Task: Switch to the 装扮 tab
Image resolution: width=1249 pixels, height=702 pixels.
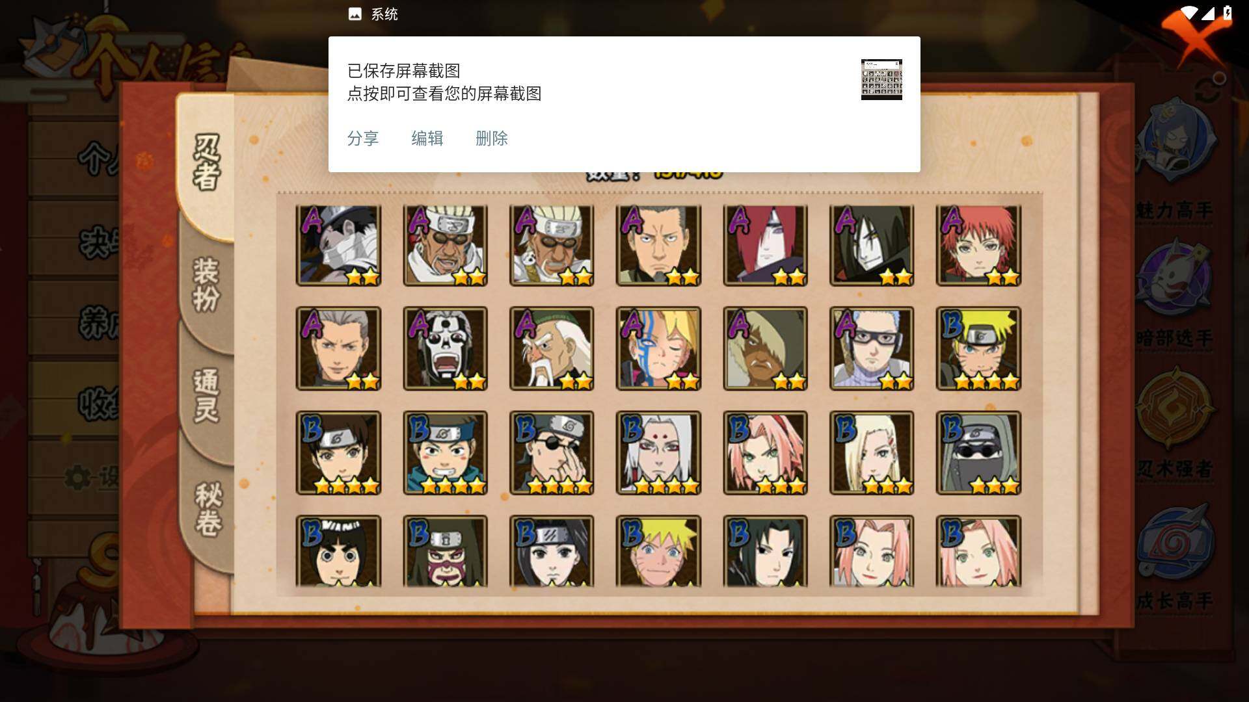Action: point(206,284)
